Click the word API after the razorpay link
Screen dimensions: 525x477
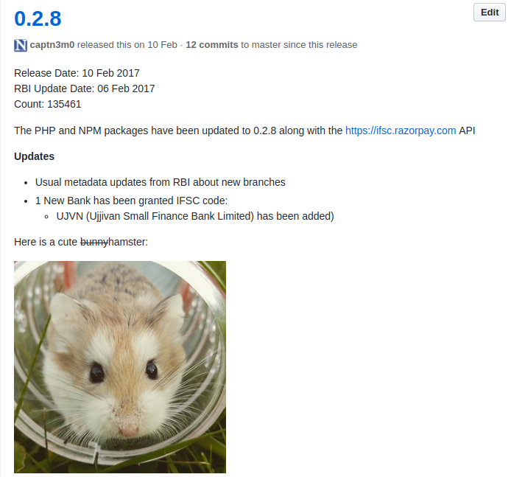click(x=467, y=130)
